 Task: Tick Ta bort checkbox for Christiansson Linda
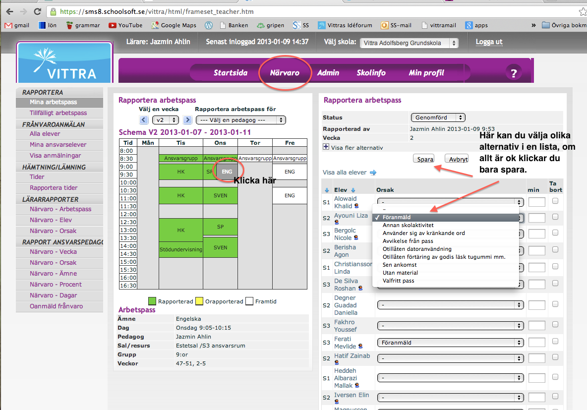pos(555,266)
